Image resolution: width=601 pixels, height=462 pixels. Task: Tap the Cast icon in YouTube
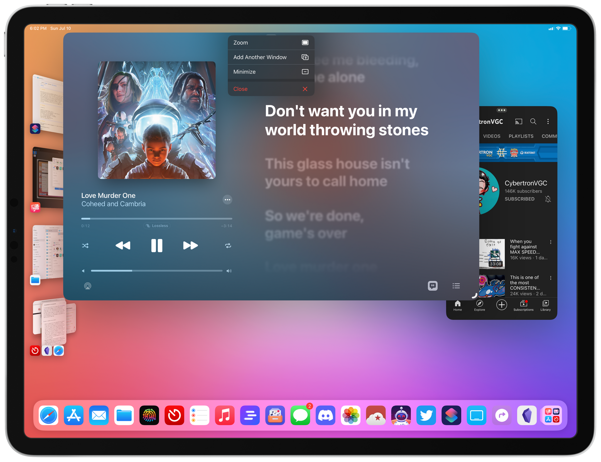click(x=519, y=121)
